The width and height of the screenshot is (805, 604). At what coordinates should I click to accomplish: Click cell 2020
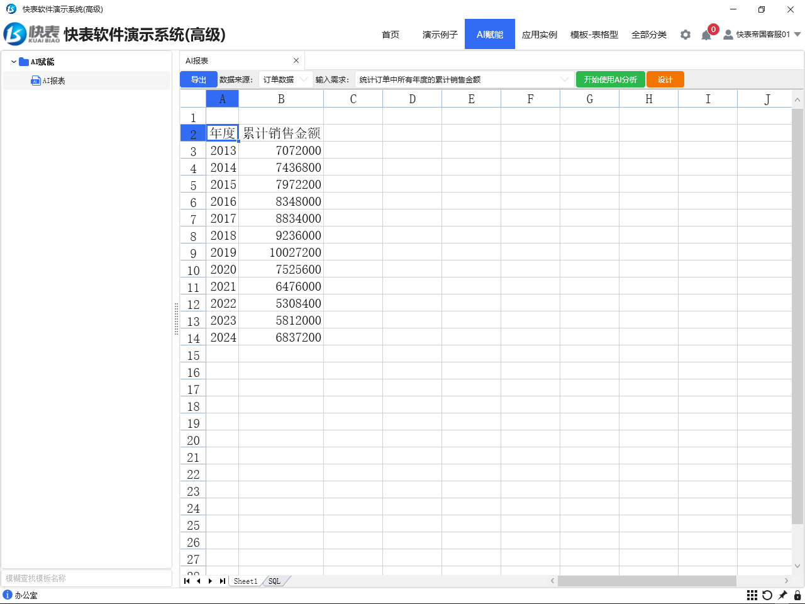click(x=222, y=269)
